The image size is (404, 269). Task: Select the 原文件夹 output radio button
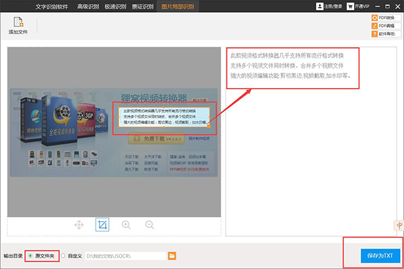[x=30, y=256]
